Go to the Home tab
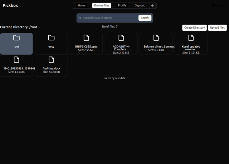The height and width of the screenshot is (164, 229). [82, 6]
